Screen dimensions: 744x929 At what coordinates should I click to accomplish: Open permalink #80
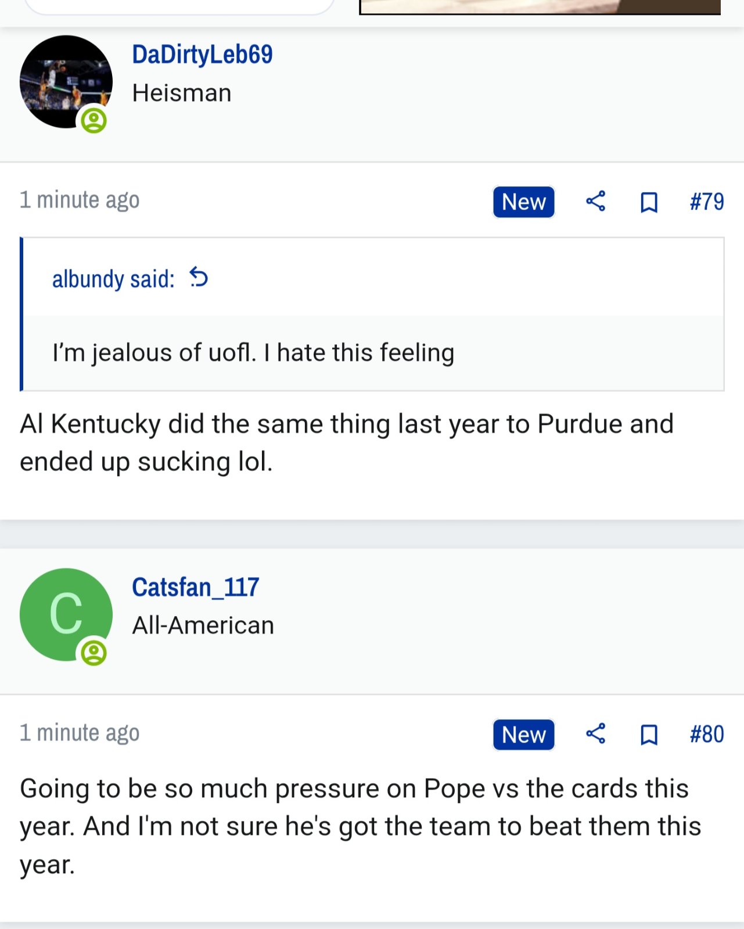click(x=707, y=734)
